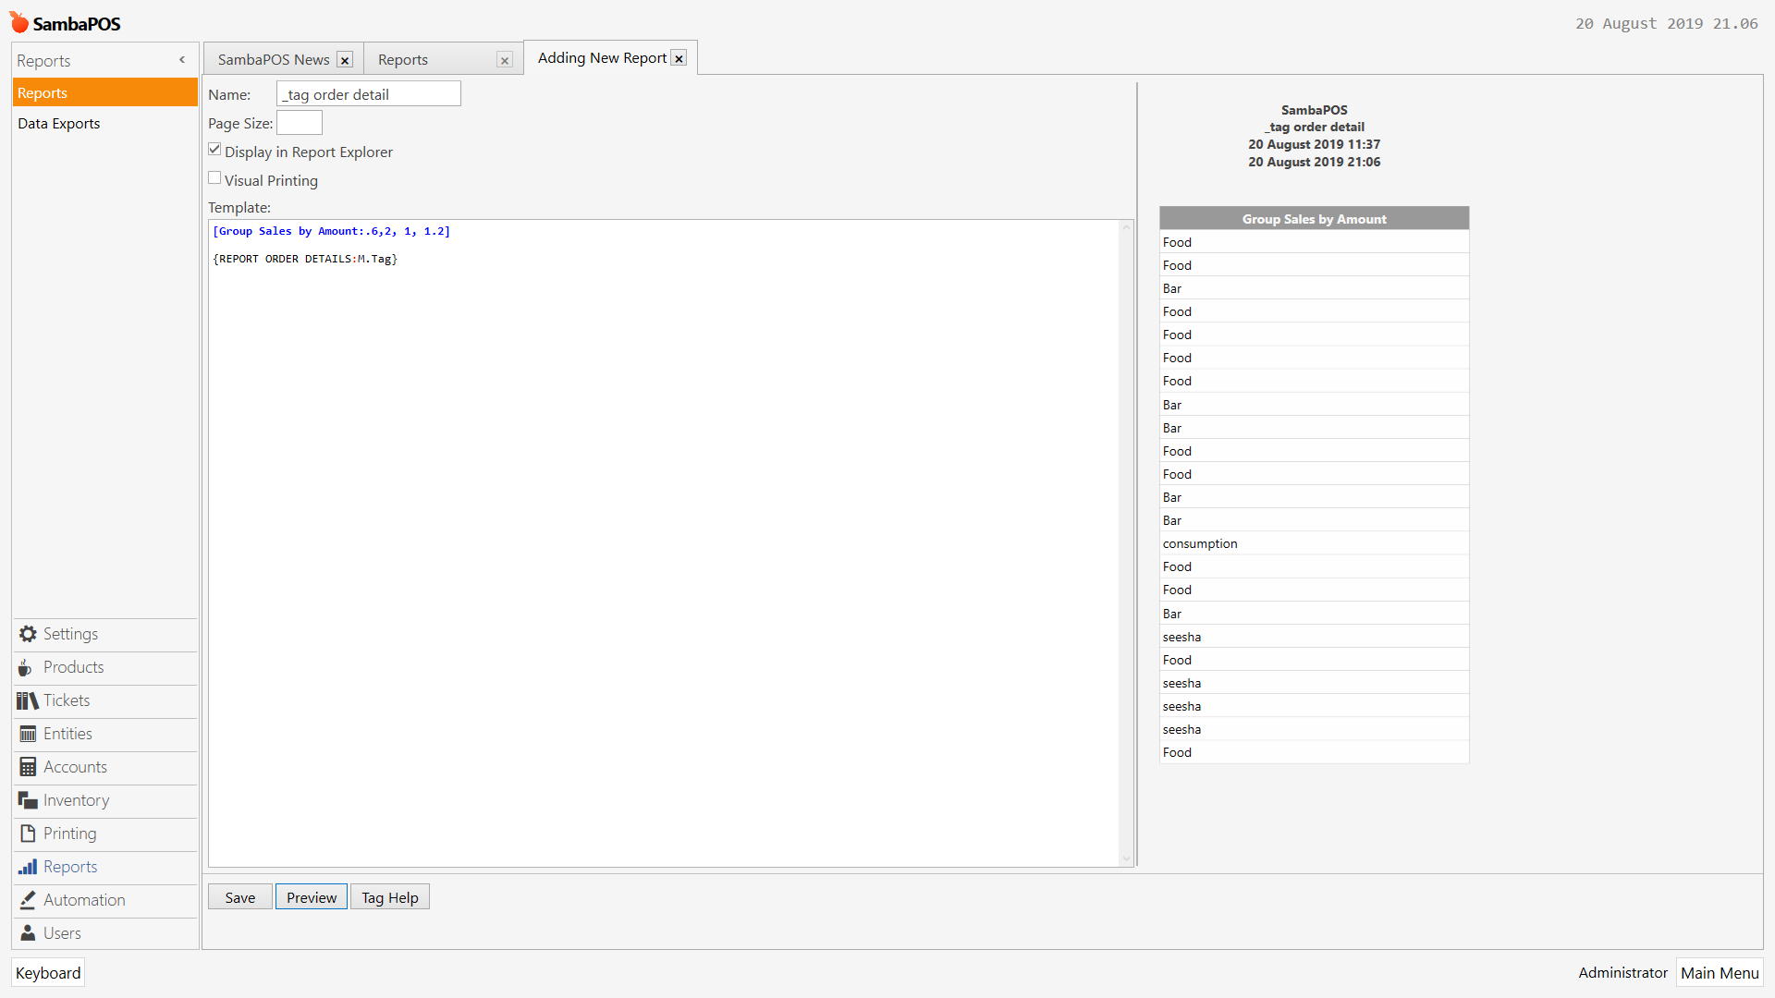The height and width of the screenshot is (998, 1775).
Task: Click the Save button
Action: click(240, 897)
